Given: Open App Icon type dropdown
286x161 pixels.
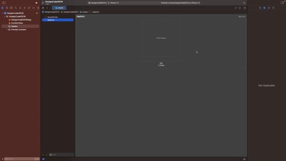Looking at the screenshot, I should click(242, 17).
